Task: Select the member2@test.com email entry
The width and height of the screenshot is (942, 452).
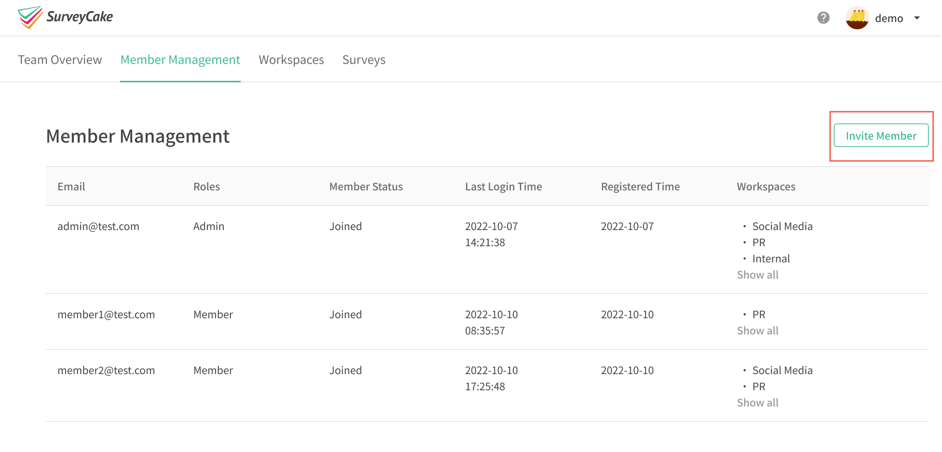Action: [x=106, y=370]
